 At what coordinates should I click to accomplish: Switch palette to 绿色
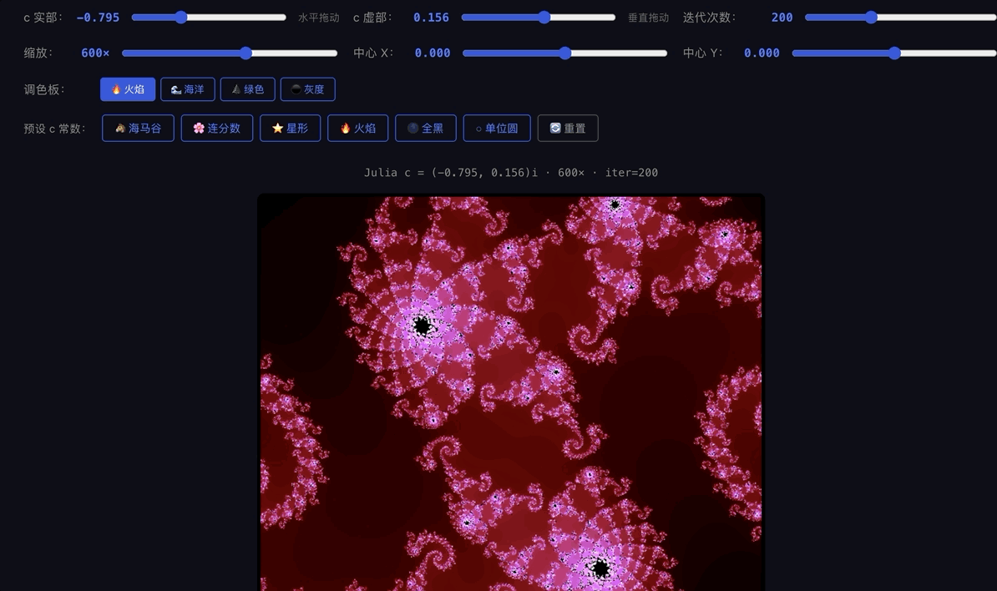pyautogui.click(x=247, y=89)
